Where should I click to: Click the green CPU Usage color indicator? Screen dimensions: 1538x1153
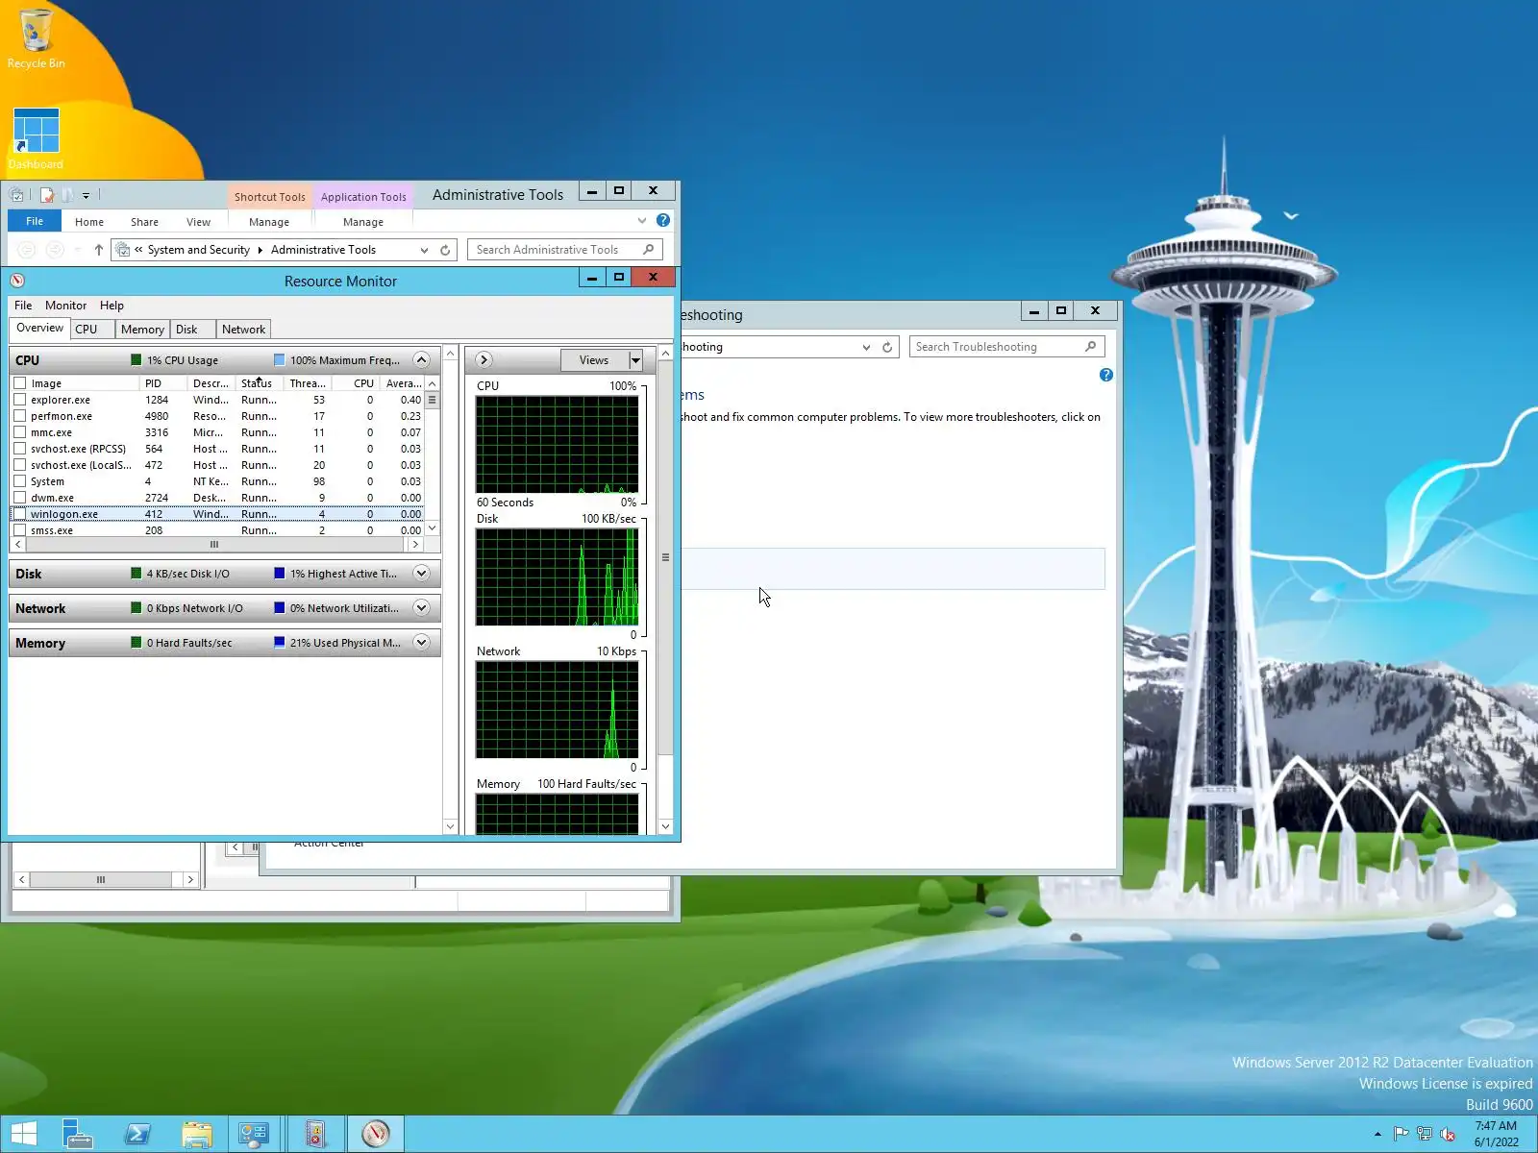[136, 360]
